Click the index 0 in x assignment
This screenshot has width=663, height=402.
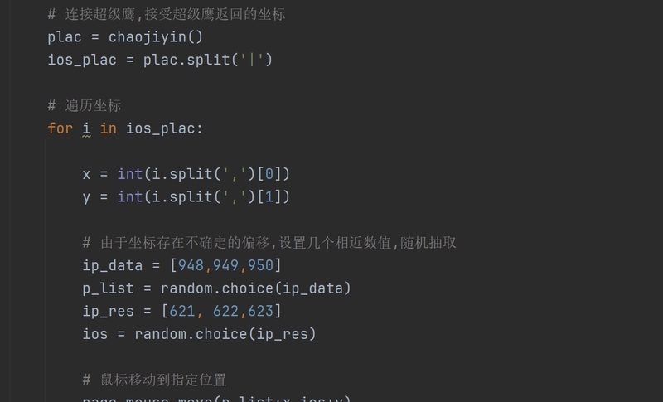(x=269, y=174)
